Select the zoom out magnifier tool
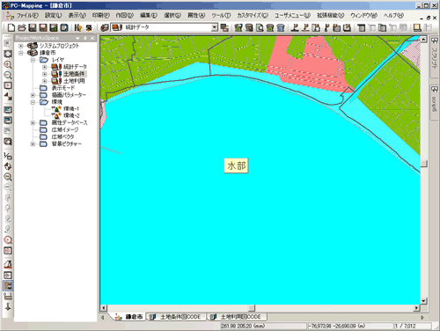440x331 pixels. tap(8, 75)
